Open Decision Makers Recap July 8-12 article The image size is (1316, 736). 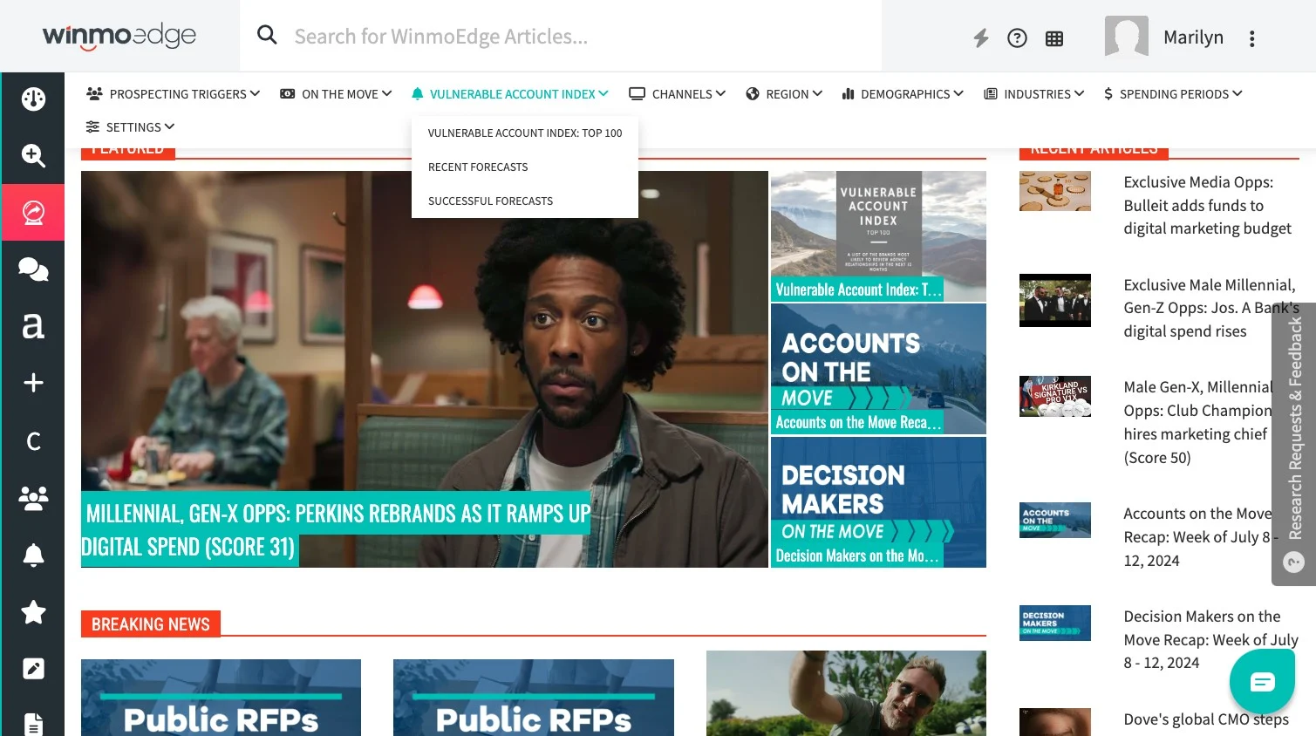click(1210, 639)
